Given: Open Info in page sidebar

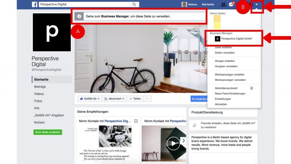Looking at the screenshot, I should [37, 108].
